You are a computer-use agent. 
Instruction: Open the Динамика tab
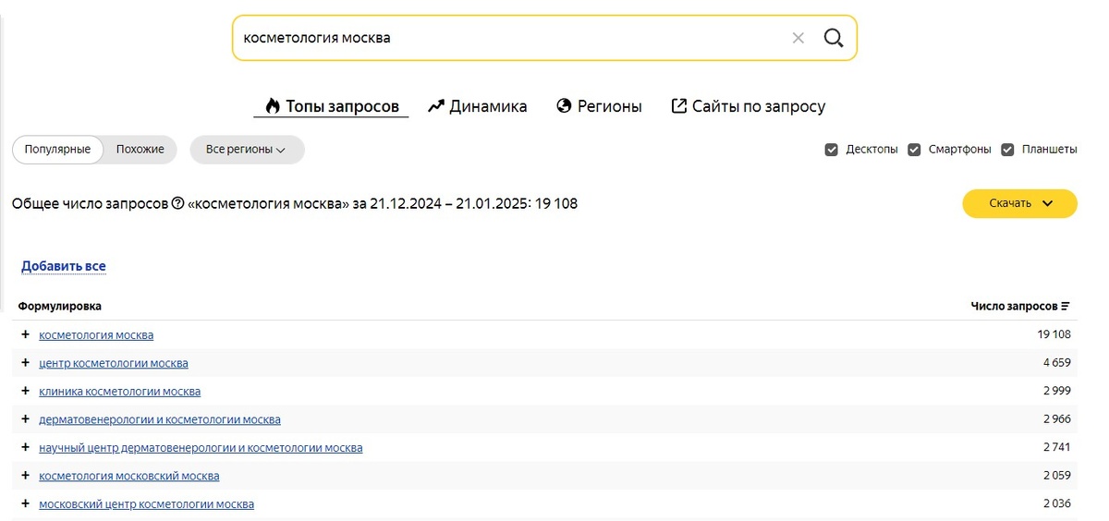click(478, 106)
